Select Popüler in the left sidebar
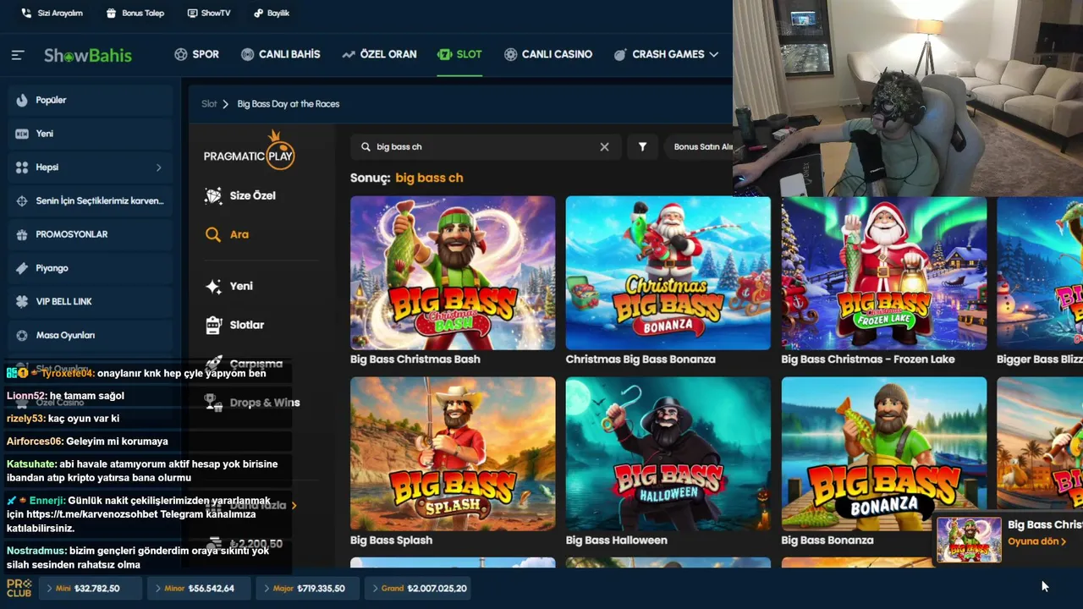 pos(90,100)
